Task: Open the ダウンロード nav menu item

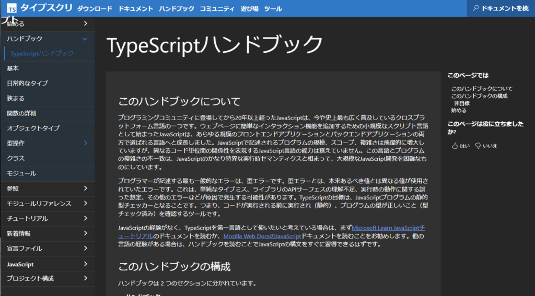Action: pos(95,9)
